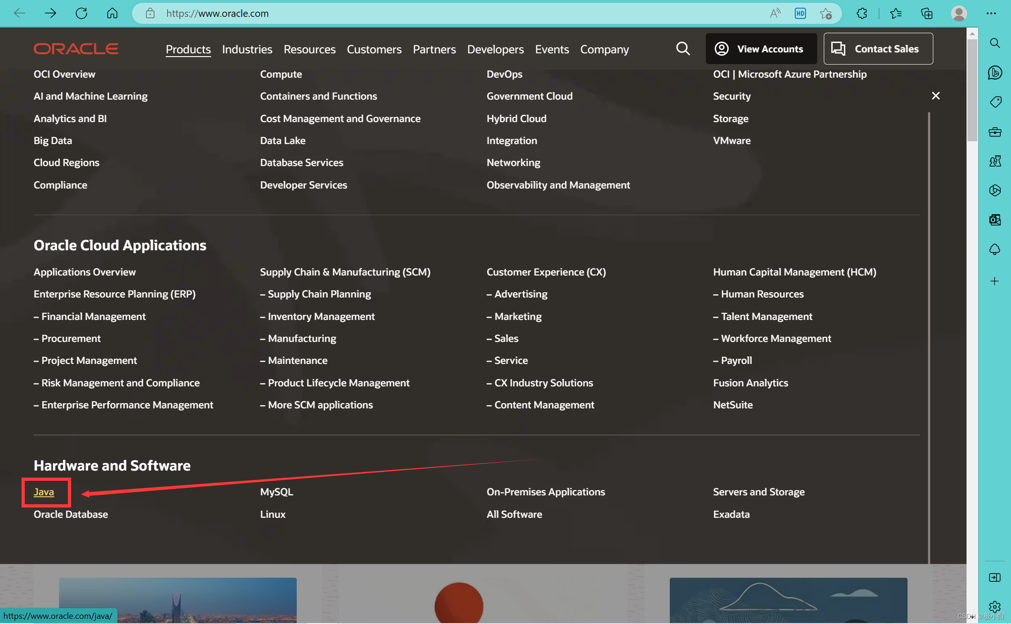
Task: Open the Tools briefcase sidebar icon
Action: tap(995, 132)
